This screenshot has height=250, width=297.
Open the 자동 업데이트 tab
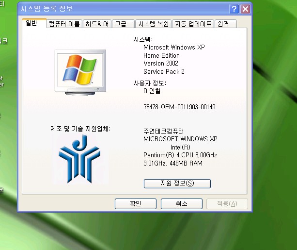tap(193, 24)
